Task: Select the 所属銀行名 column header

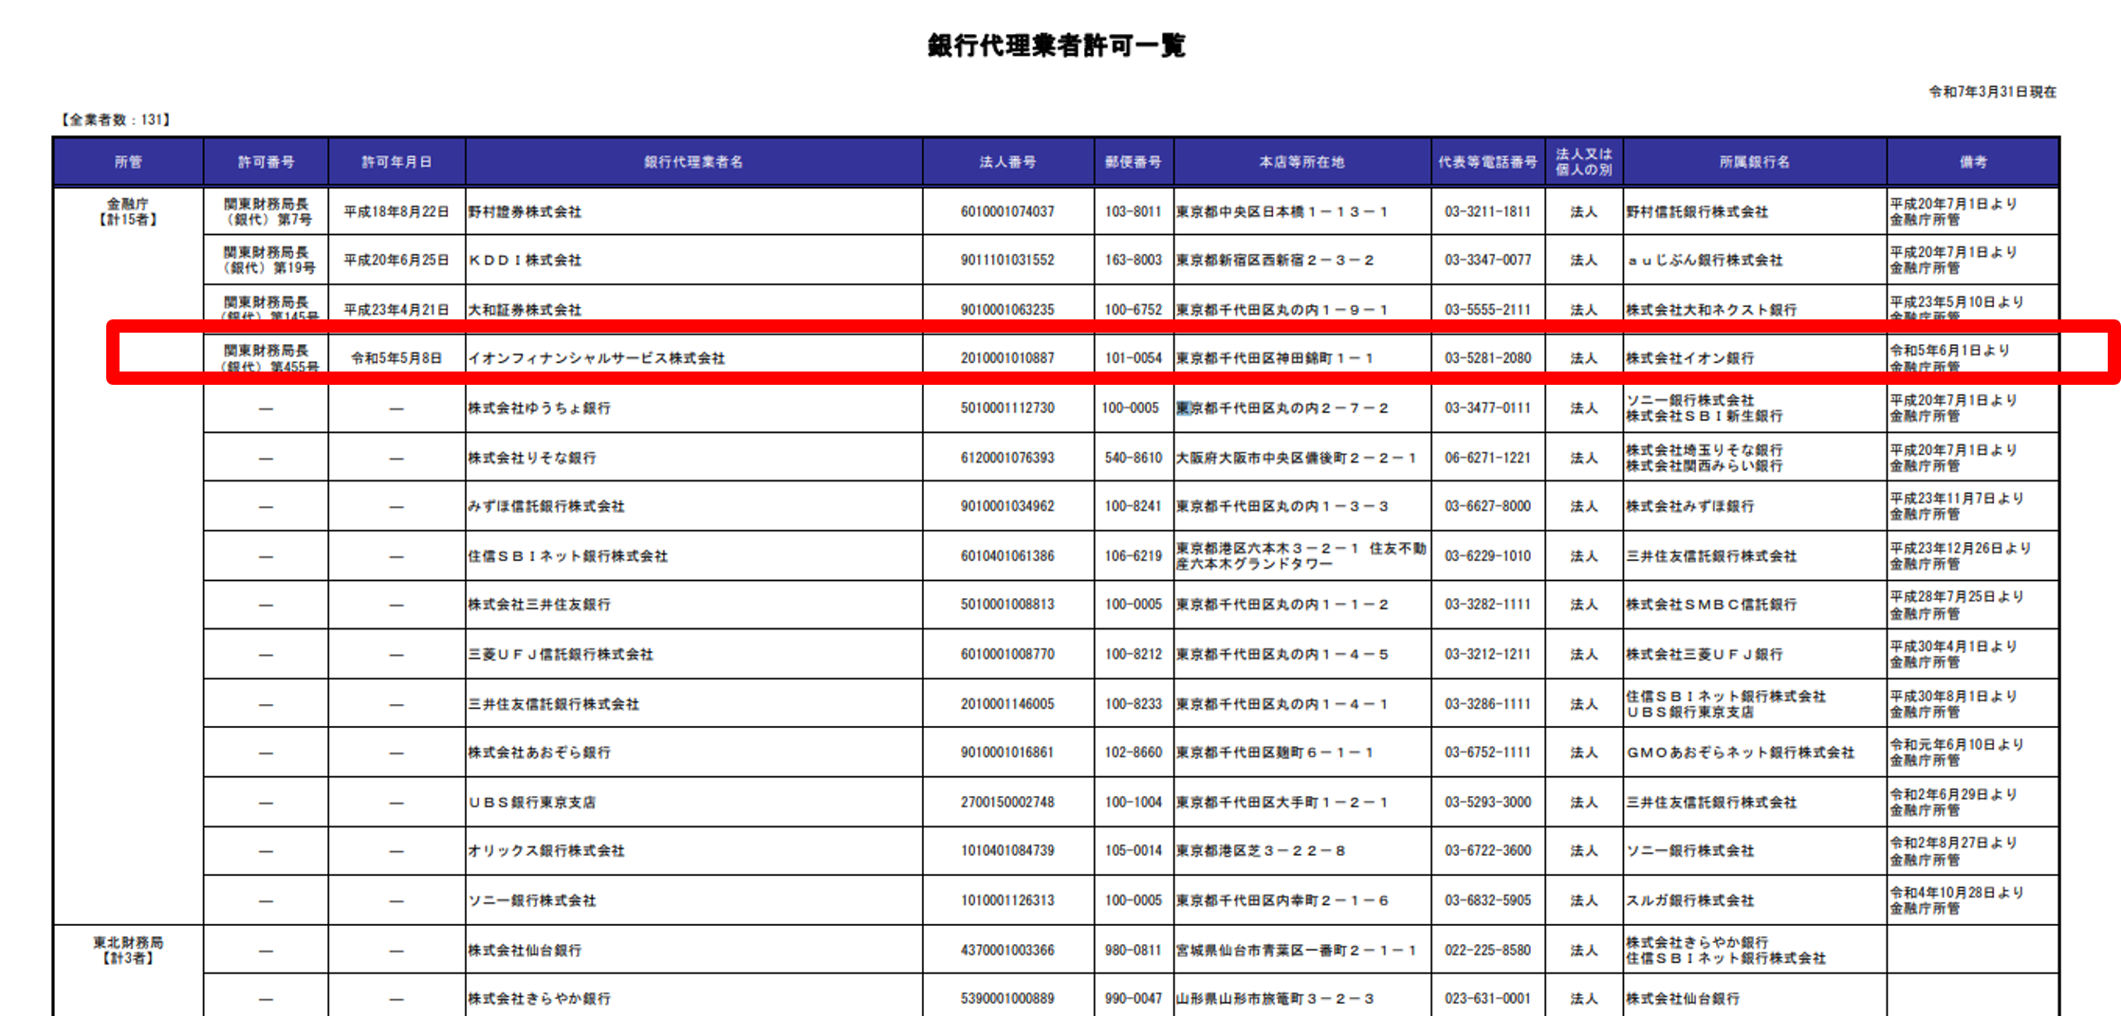Action: coord(1754,162)
